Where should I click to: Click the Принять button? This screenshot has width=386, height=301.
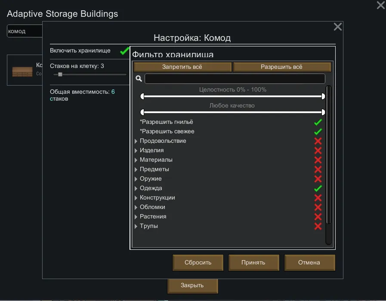coord(253,262)
